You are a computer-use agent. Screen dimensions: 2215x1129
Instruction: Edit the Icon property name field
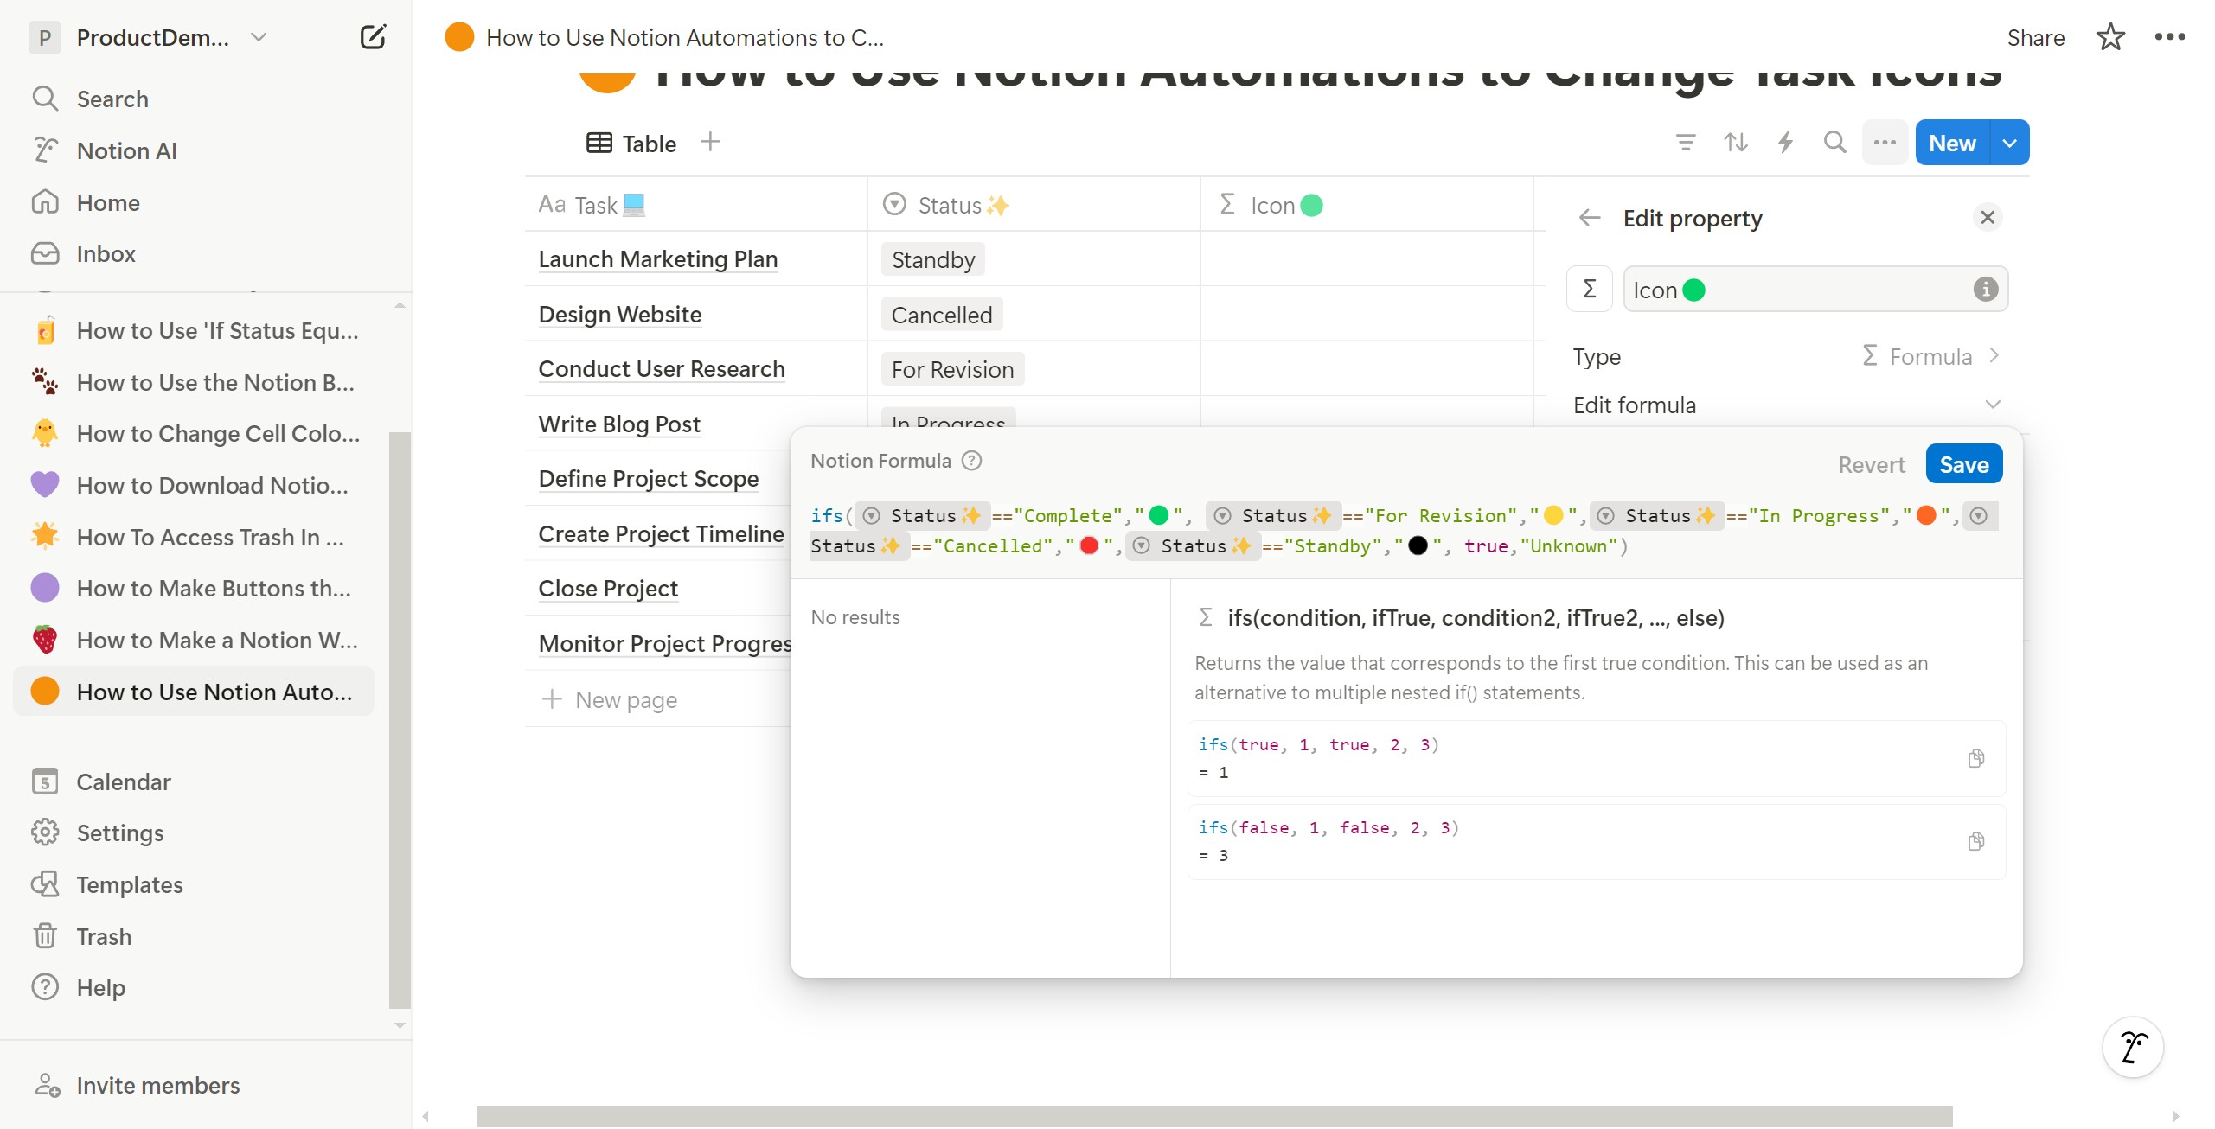(x=1815, y=290)
